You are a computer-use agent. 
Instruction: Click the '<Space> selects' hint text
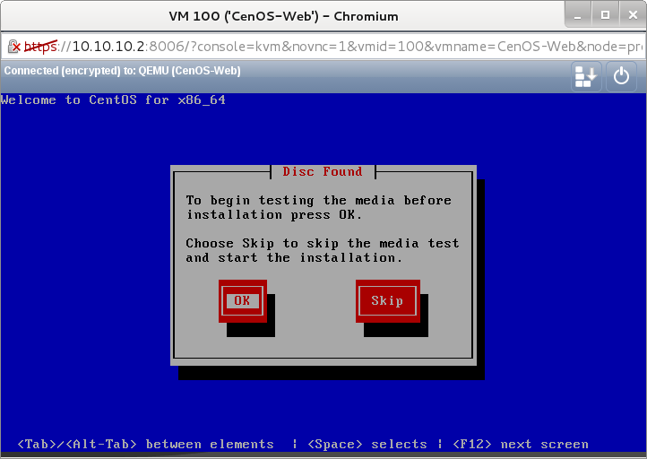pos(367,444)
